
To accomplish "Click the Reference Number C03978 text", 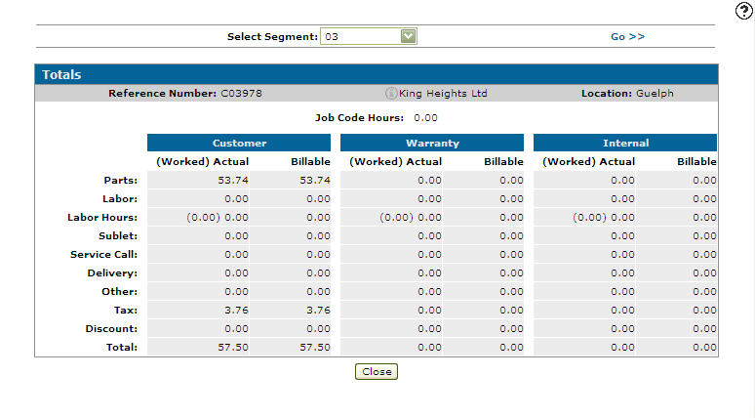I will [185, 94].
